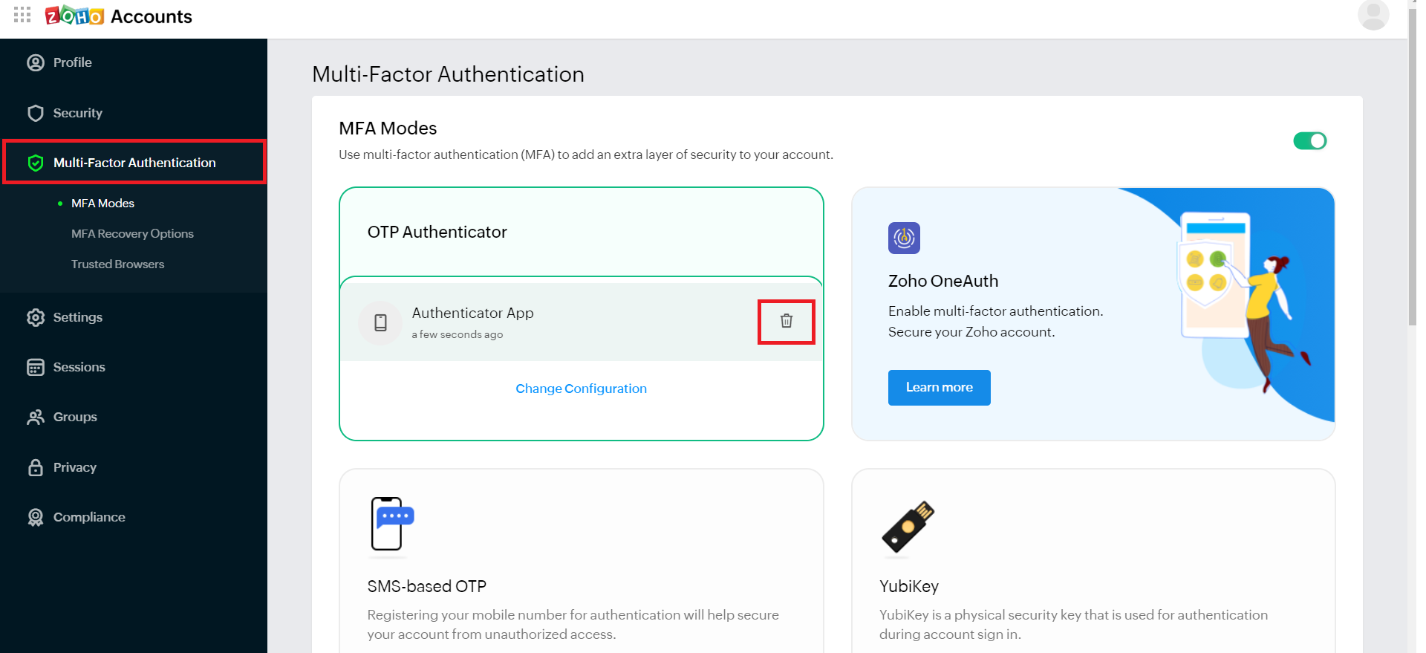Click the Learn more button
Screen dimensions: 1426x653
pyautogui.click(x=939, y=387)
